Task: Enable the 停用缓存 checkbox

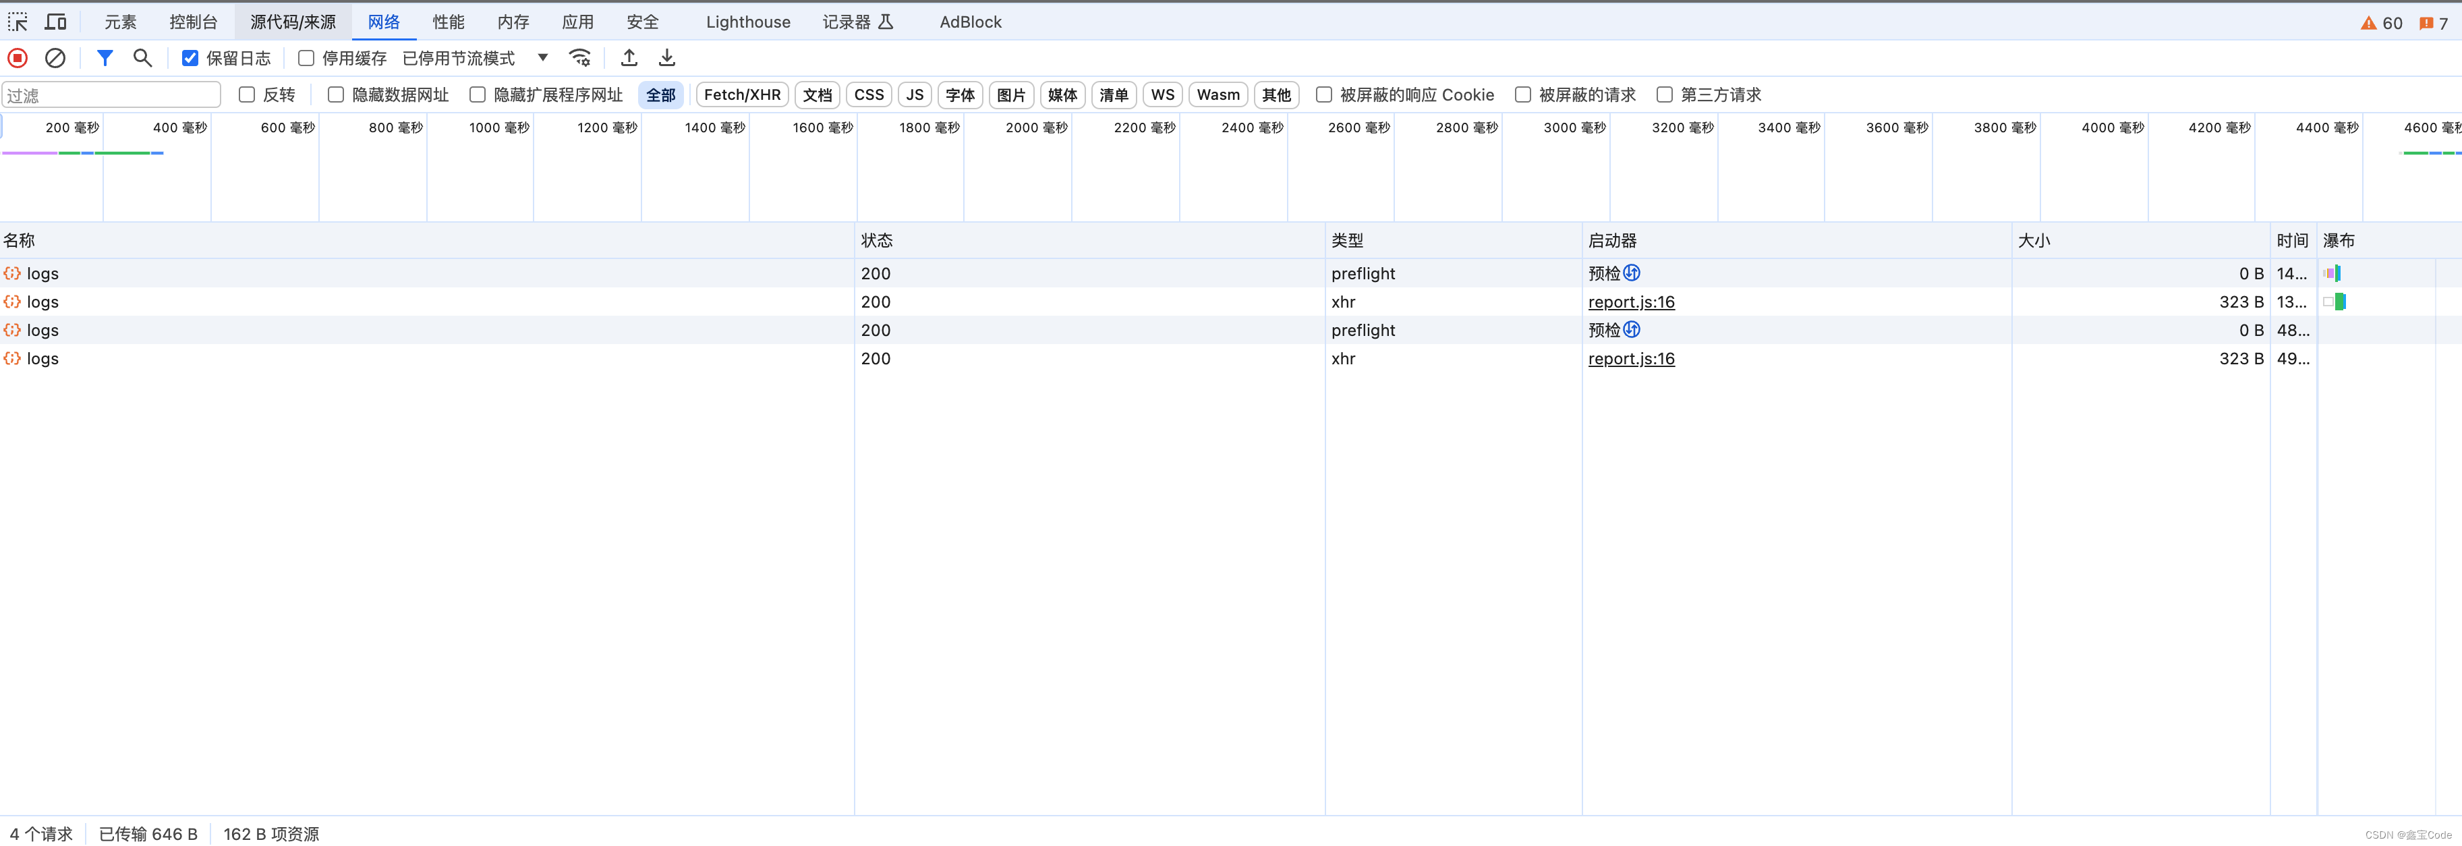Action: 306,58
